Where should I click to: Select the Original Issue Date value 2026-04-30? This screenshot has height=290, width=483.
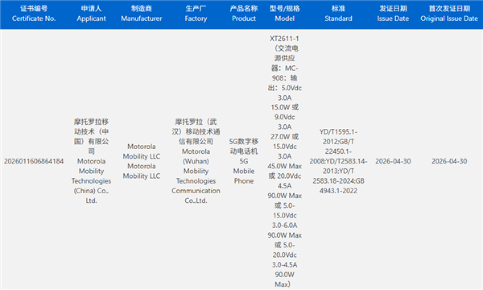tap(449, 161)
